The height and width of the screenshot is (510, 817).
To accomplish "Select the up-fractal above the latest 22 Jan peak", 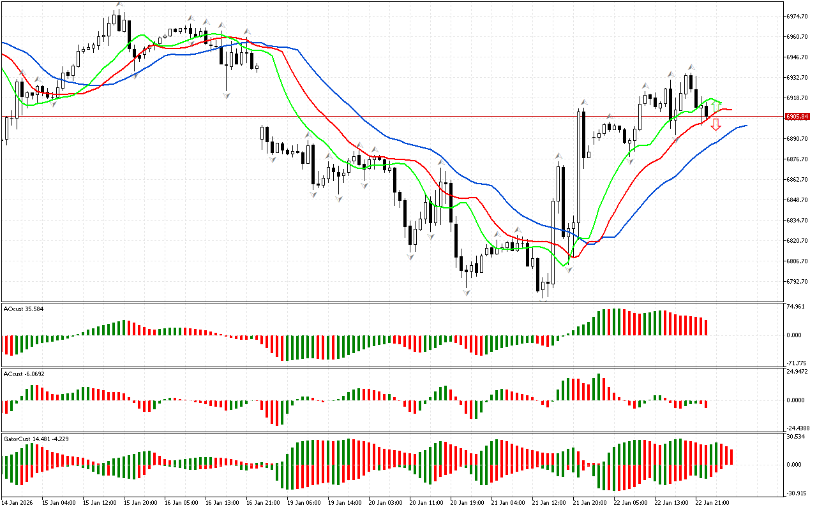I will [x=691, y=67].
